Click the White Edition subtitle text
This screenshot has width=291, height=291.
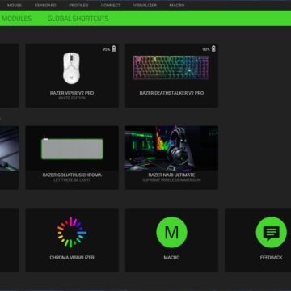click(x=72, y=98)
